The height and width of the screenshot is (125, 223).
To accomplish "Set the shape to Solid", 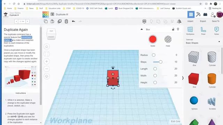I will (153, 39).
